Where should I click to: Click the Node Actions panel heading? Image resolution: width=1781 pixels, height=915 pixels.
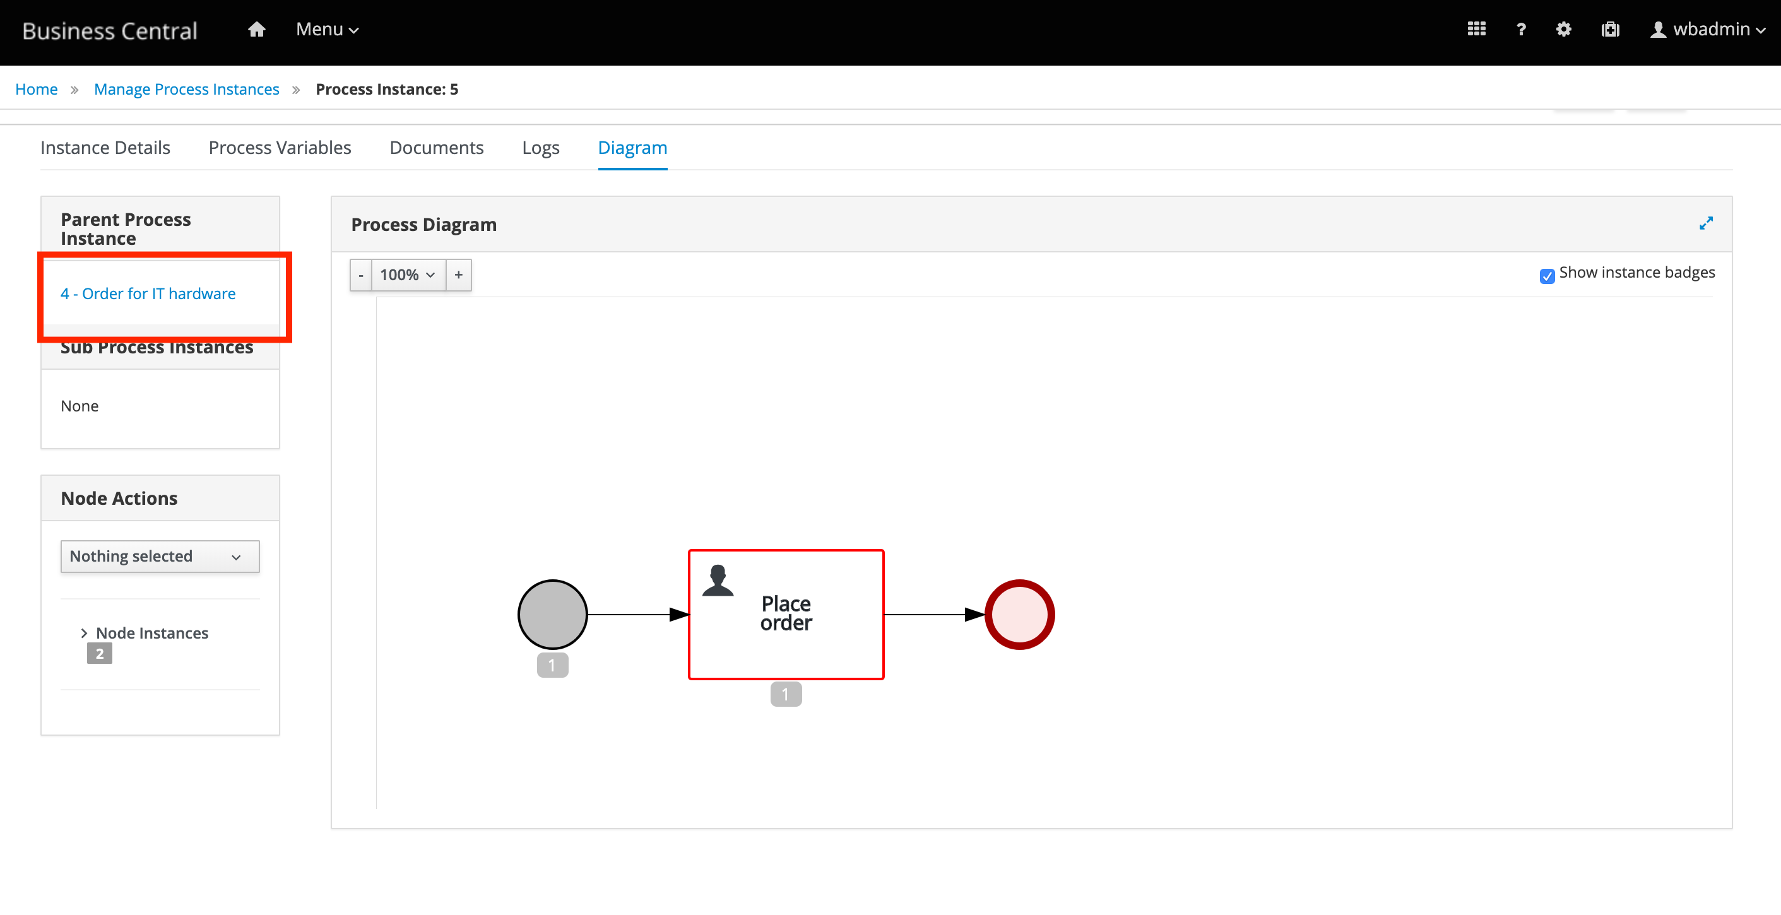click(119, 498)
